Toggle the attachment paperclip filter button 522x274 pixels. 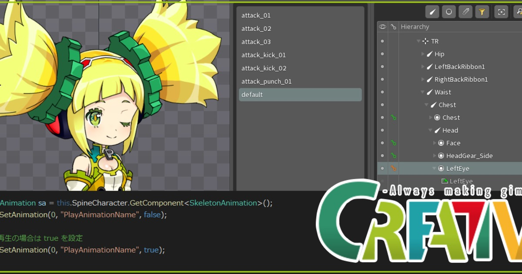click(x=465, y=12)
